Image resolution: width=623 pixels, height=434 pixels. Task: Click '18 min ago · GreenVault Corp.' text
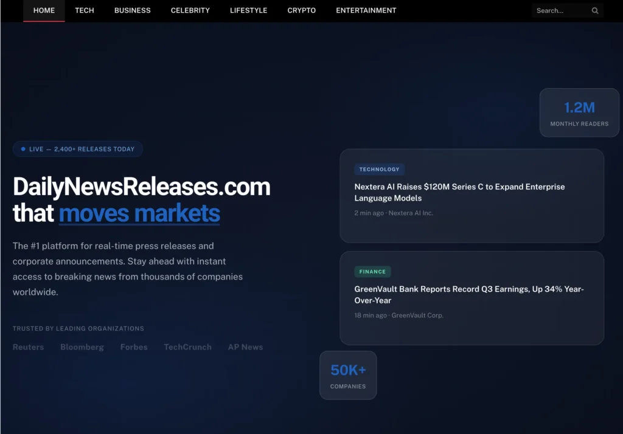pos(399,315)
